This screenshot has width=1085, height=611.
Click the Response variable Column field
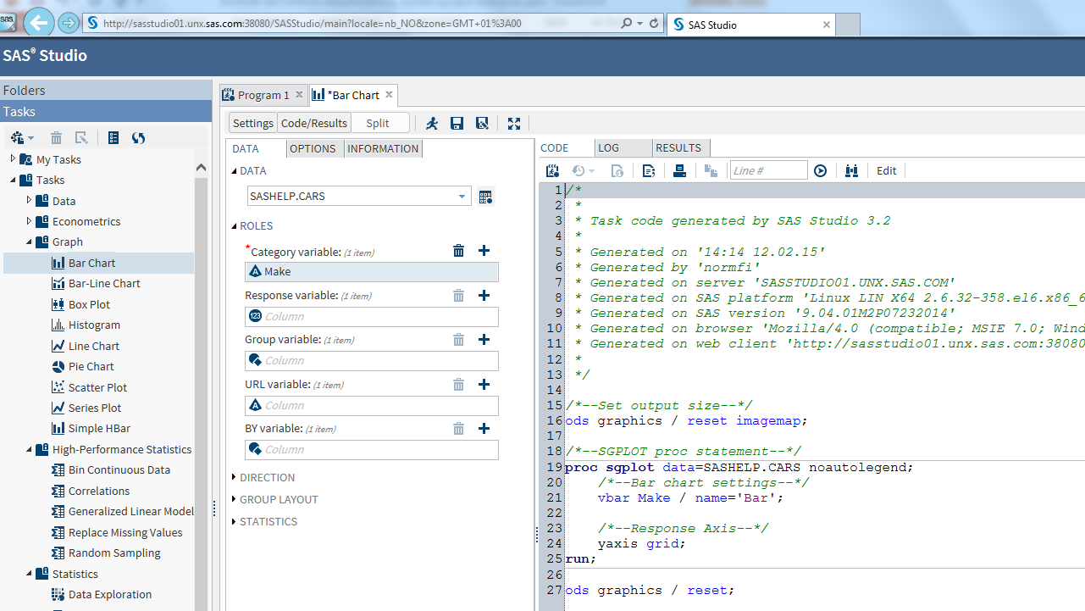[372, 316]
